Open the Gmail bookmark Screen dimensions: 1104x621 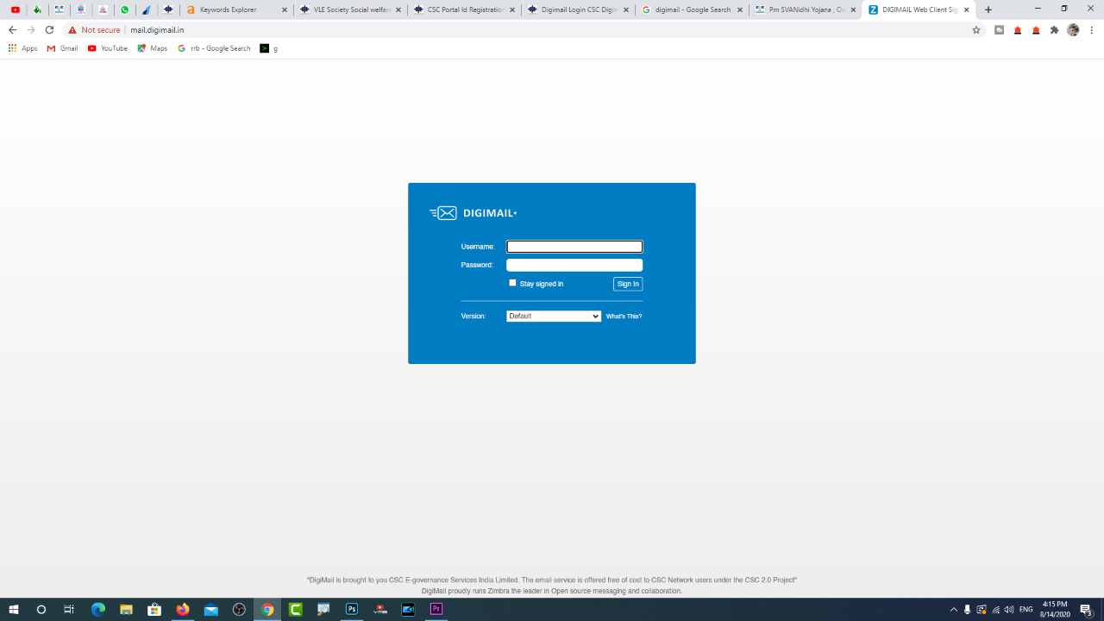pyautogui.click(x=62, y=48)
